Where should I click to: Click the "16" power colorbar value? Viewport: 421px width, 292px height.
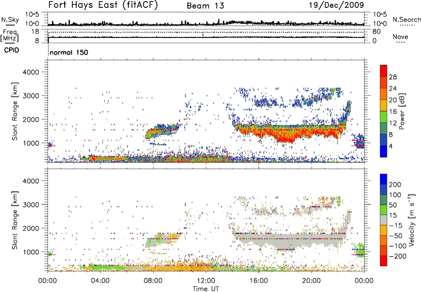393,112
